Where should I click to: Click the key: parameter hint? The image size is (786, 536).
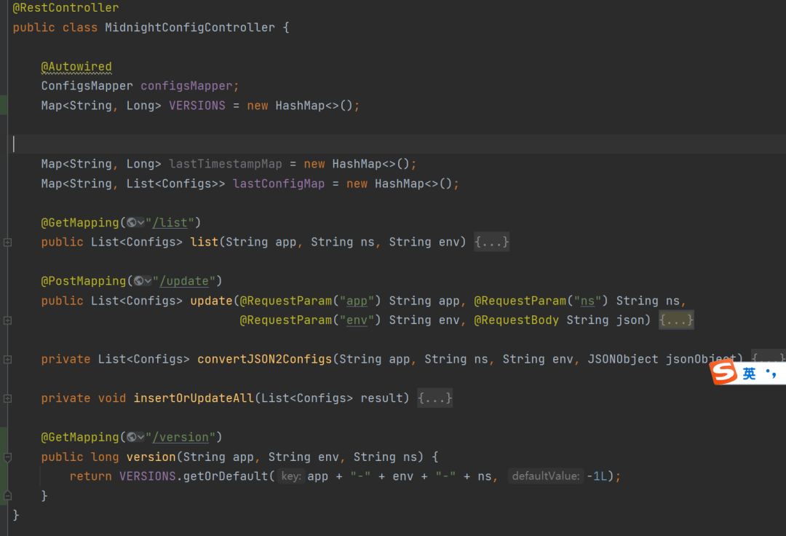(290, 476)
